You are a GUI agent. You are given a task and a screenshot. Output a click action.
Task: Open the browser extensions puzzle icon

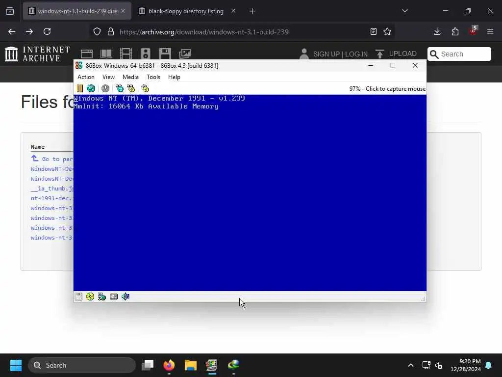tap(455, 31)
